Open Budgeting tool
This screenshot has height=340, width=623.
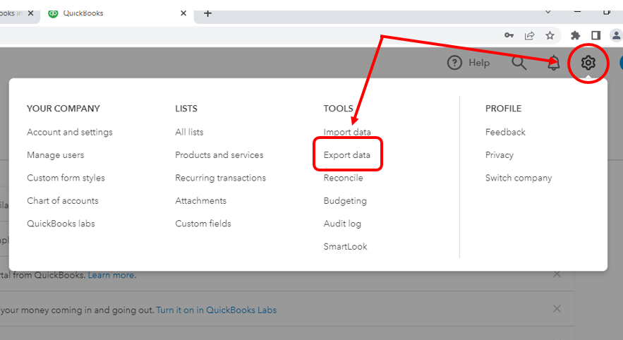point(345,201)
